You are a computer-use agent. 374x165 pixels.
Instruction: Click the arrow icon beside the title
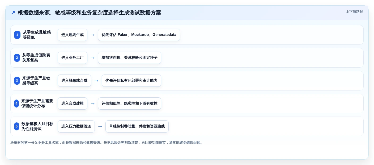(x=13, y=13)
